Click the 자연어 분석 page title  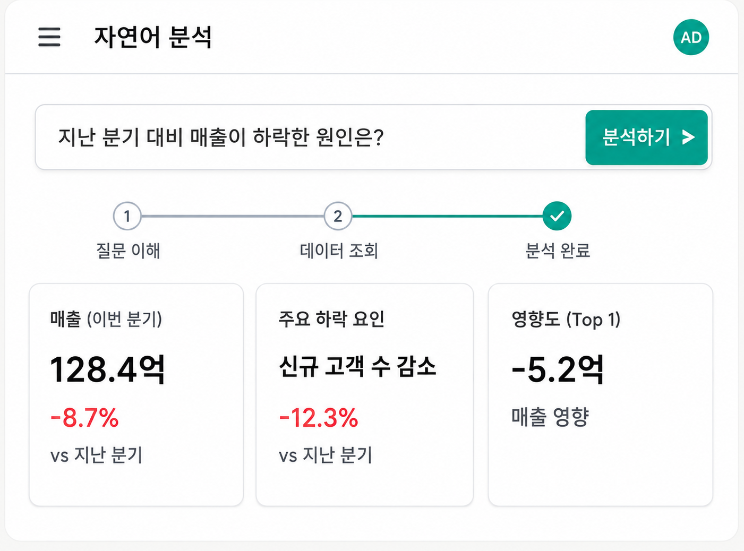153,37
